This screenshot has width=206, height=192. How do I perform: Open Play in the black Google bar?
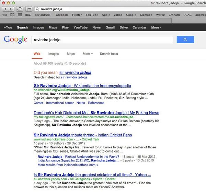coord(65,27)
